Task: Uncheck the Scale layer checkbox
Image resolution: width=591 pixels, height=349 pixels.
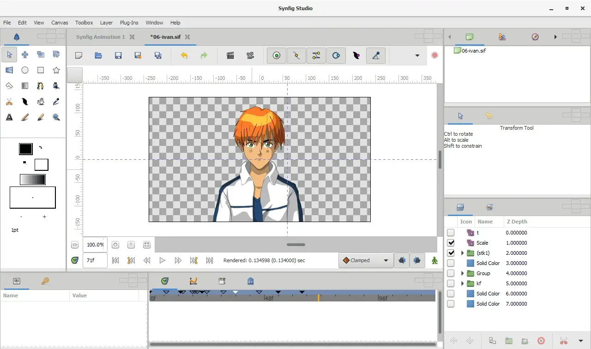Action: pos(451,243)
